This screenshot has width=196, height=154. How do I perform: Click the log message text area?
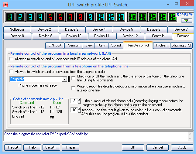click(96, 136)
